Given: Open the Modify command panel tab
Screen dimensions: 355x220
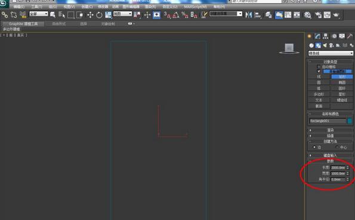Looking at the screenshot, I should (317, 36).
